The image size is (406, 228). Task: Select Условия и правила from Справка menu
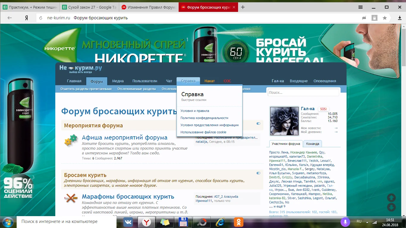coord(195,111)
